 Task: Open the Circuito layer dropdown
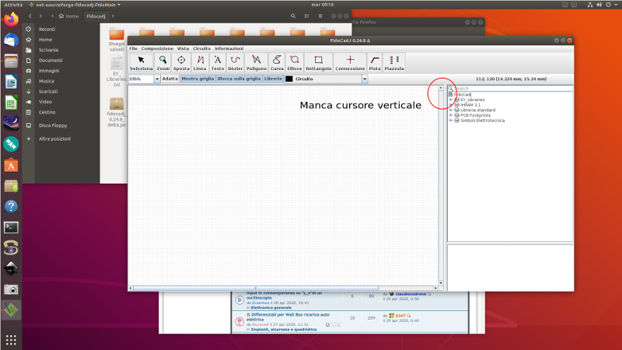click(365, 79)
